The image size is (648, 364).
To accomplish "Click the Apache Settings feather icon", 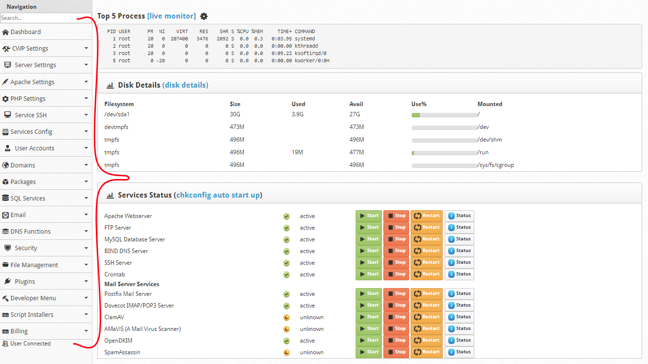I will [x=5, y=82].
